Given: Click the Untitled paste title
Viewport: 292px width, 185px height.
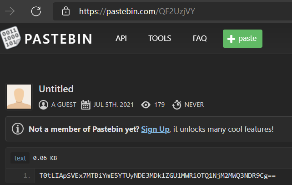Looking at the screenshot, I should (x=56, y=89).
